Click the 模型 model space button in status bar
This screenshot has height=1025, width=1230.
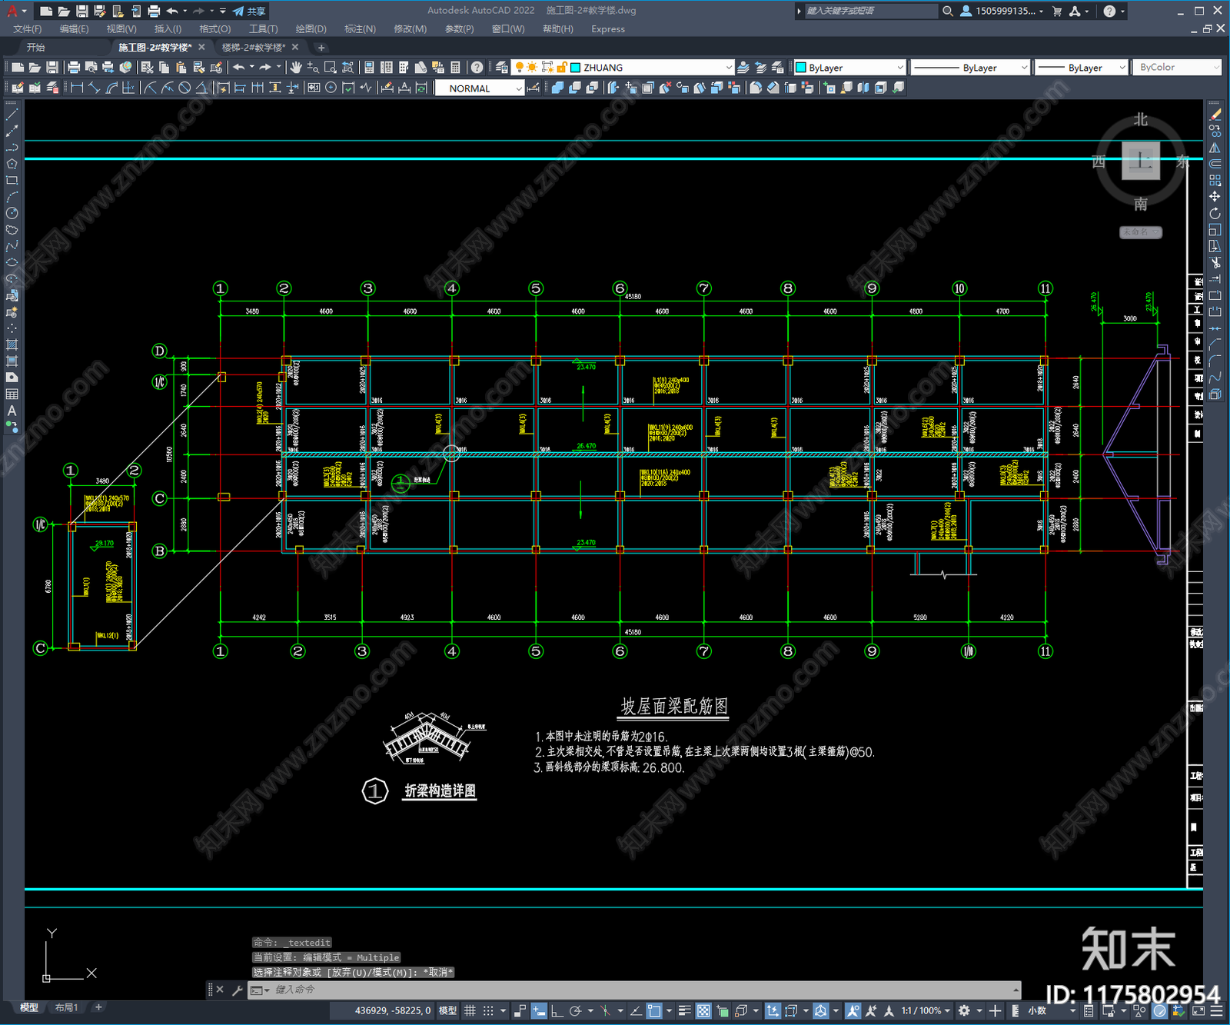coord(447,1010)
